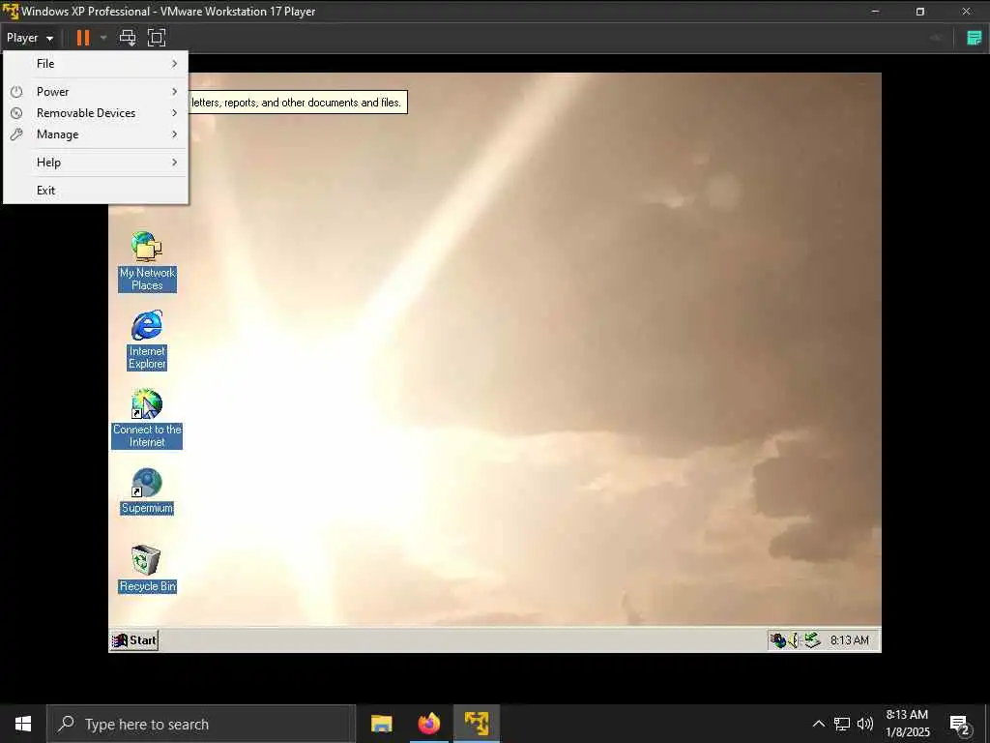The height and width of the screenshot is (743, 990).
Task: Select the Manage wrench icon
Action: pyautogui.click(x=16, y=134)
